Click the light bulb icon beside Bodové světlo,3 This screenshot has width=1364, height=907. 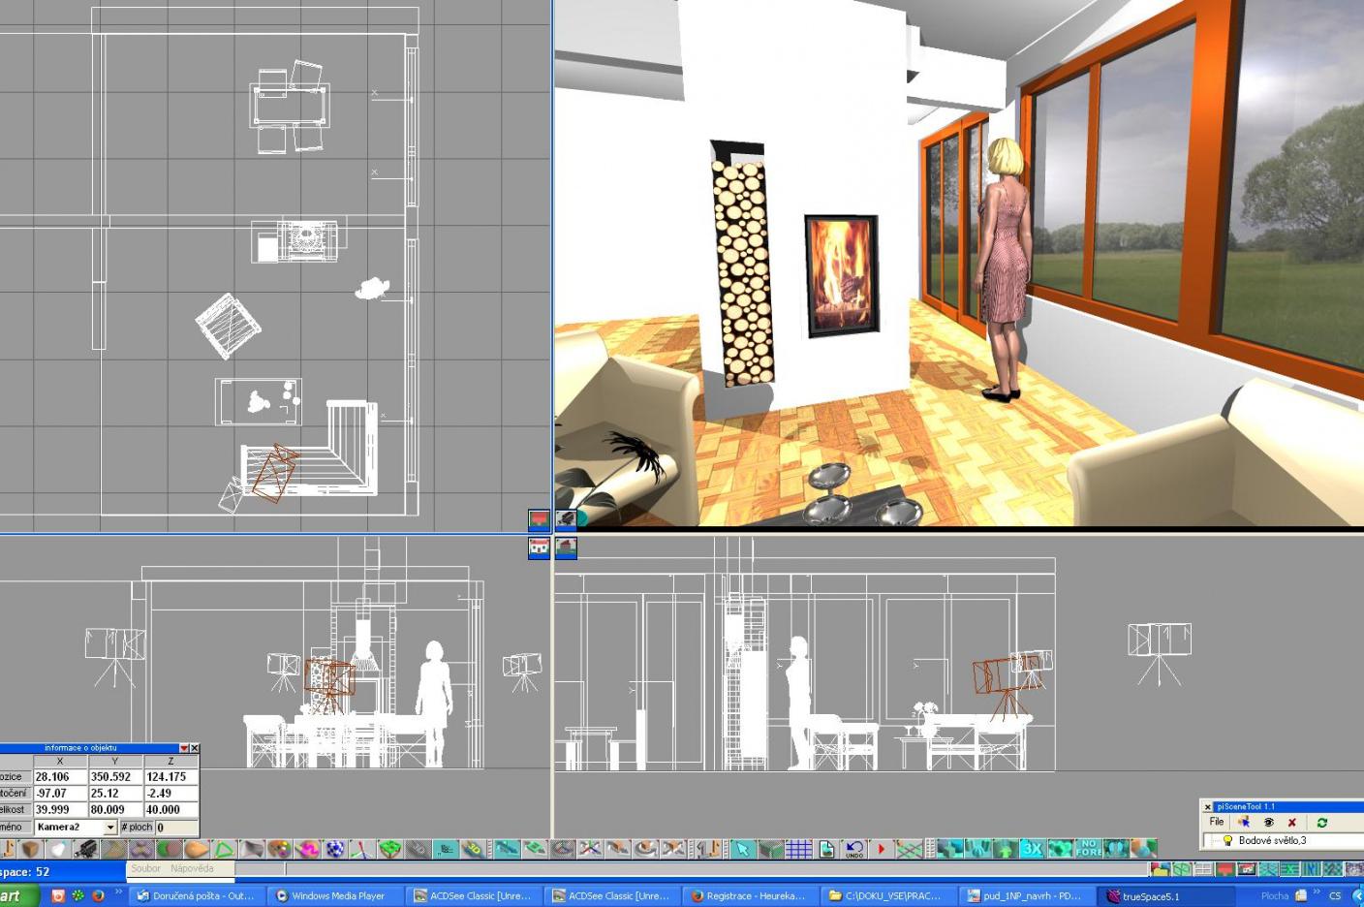(x=1227, y=840)
